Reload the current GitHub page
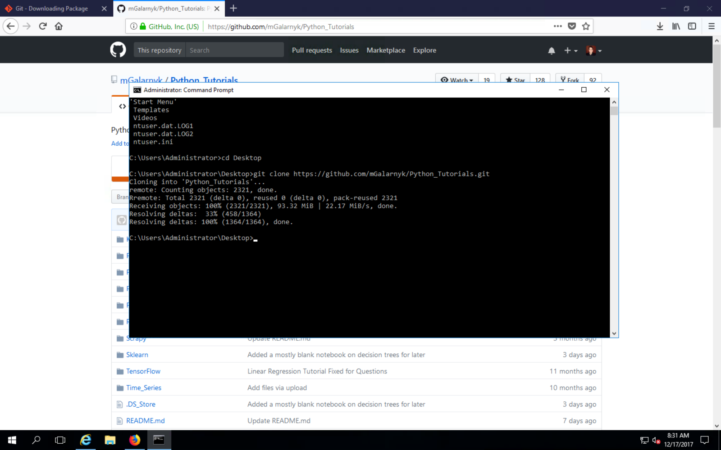The image size is (721, 450). pos(43,26)
